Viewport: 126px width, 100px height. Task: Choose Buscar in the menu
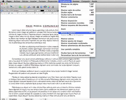77,6
